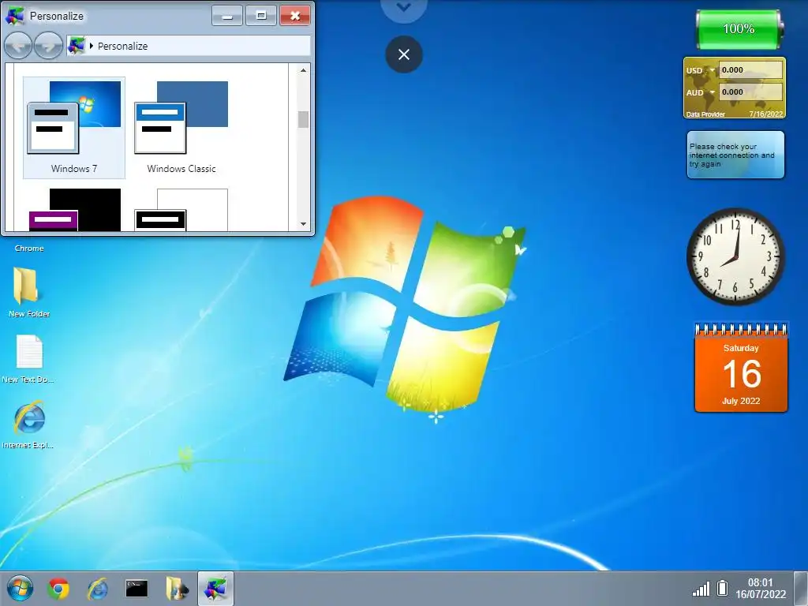The image size is (808, 606).
Task: Minimize the Personalize window
Action: [227, 16]
